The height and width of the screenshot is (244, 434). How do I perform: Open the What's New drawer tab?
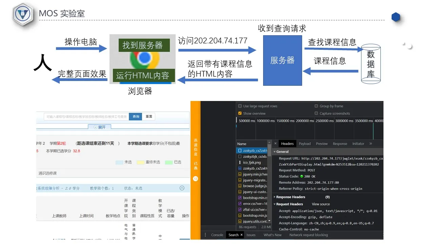273,235
